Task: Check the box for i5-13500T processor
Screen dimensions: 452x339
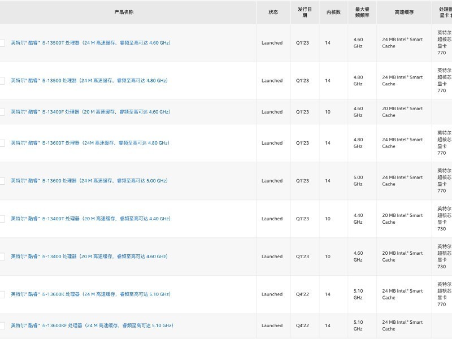Action: [2, 43]
